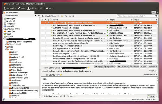
Task: Expand the Jobs folder
Action: click(x=5, y=47)
